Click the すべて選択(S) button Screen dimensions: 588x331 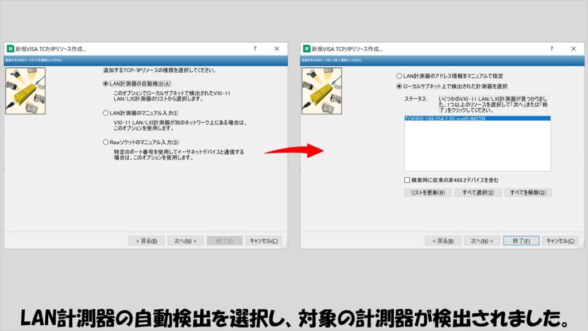click(478, 193)
